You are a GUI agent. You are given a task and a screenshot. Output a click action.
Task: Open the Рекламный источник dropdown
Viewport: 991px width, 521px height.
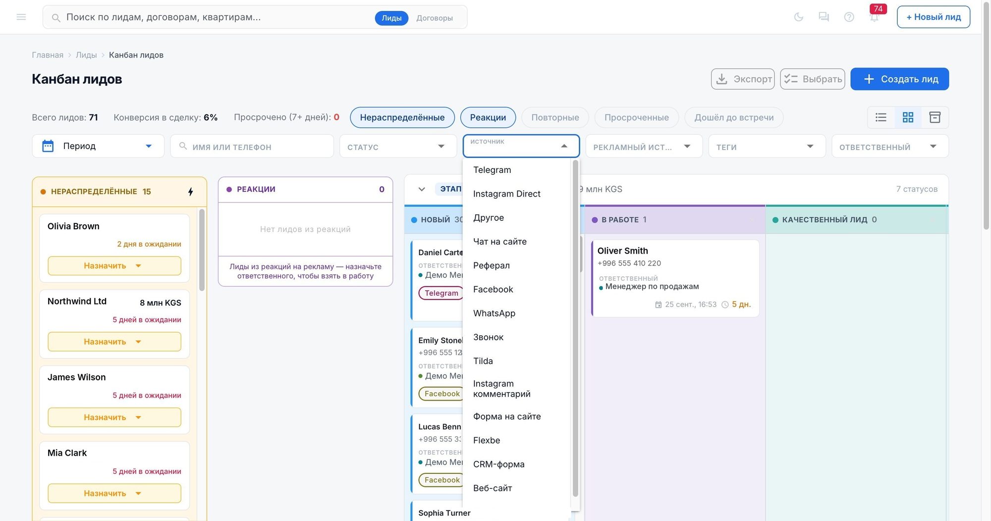644,146
